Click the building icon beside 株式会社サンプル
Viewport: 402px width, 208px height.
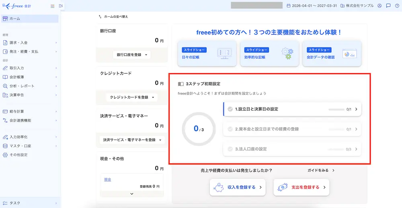pyautogui.click(x=342, y=6)
